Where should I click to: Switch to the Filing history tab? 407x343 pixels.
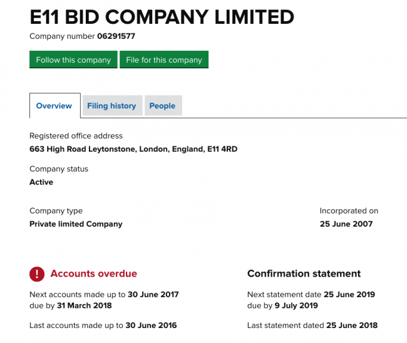[x=112, y=105]
